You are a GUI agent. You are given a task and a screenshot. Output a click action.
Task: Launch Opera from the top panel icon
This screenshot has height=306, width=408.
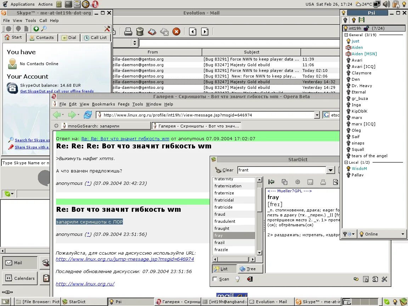[x=95, y=4]
